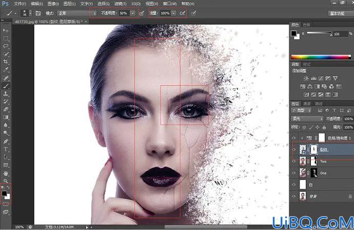Viewport: 354px width, 230px height.
Task: Select the Crop tool
Action: pyautogui.click(x=6, y=62)
